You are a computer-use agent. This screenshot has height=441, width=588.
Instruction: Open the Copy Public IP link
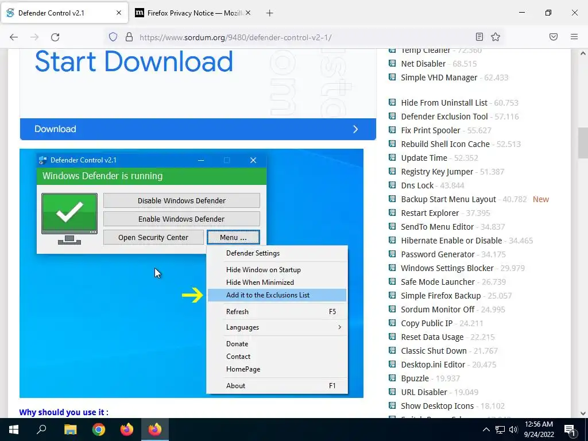[427, 323]
